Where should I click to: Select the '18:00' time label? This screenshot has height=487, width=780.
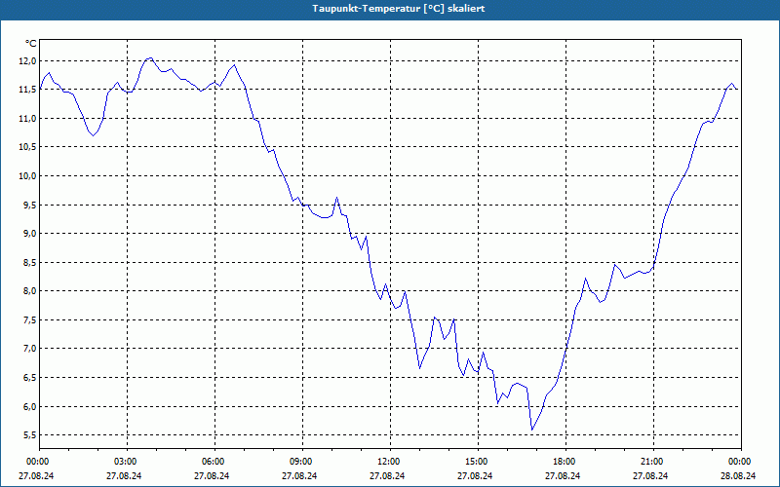[x=565, y=462]
